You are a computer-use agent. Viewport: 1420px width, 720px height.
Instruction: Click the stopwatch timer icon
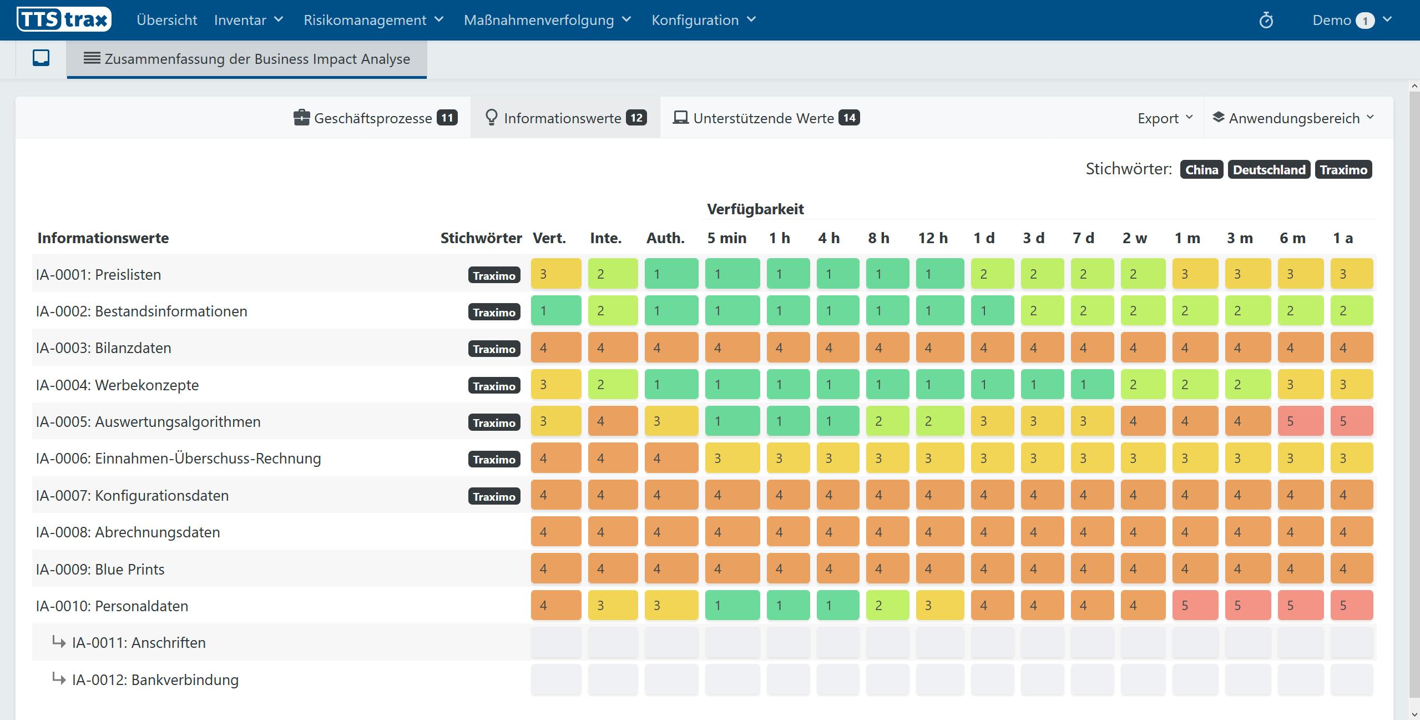(x=1266, y=21)
